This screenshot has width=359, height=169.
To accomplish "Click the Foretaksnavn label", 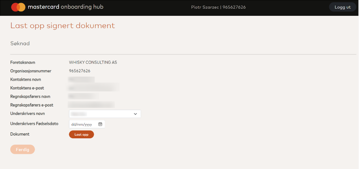I will tap(23, 62).
